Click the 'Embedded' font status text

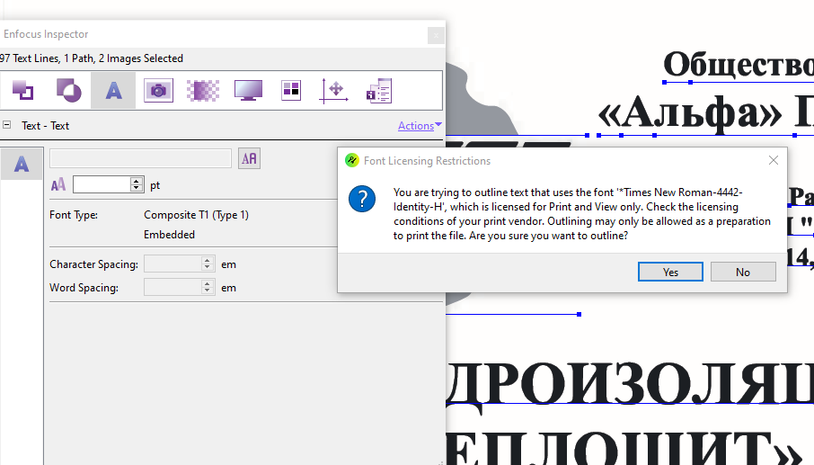(169, 235)
